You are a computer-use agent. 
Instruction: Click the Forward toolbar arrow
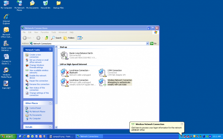point(38,38)
